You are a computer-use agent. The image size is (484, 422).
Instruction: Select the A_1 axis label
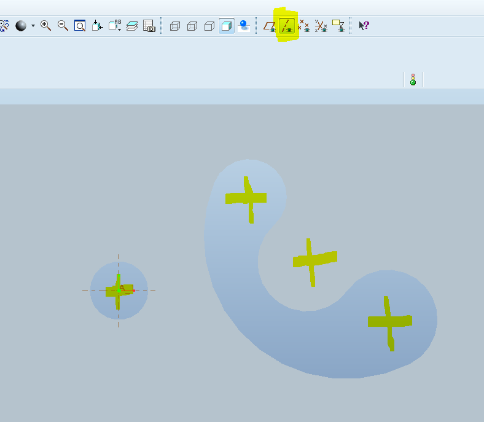click(x=127, y=287)
